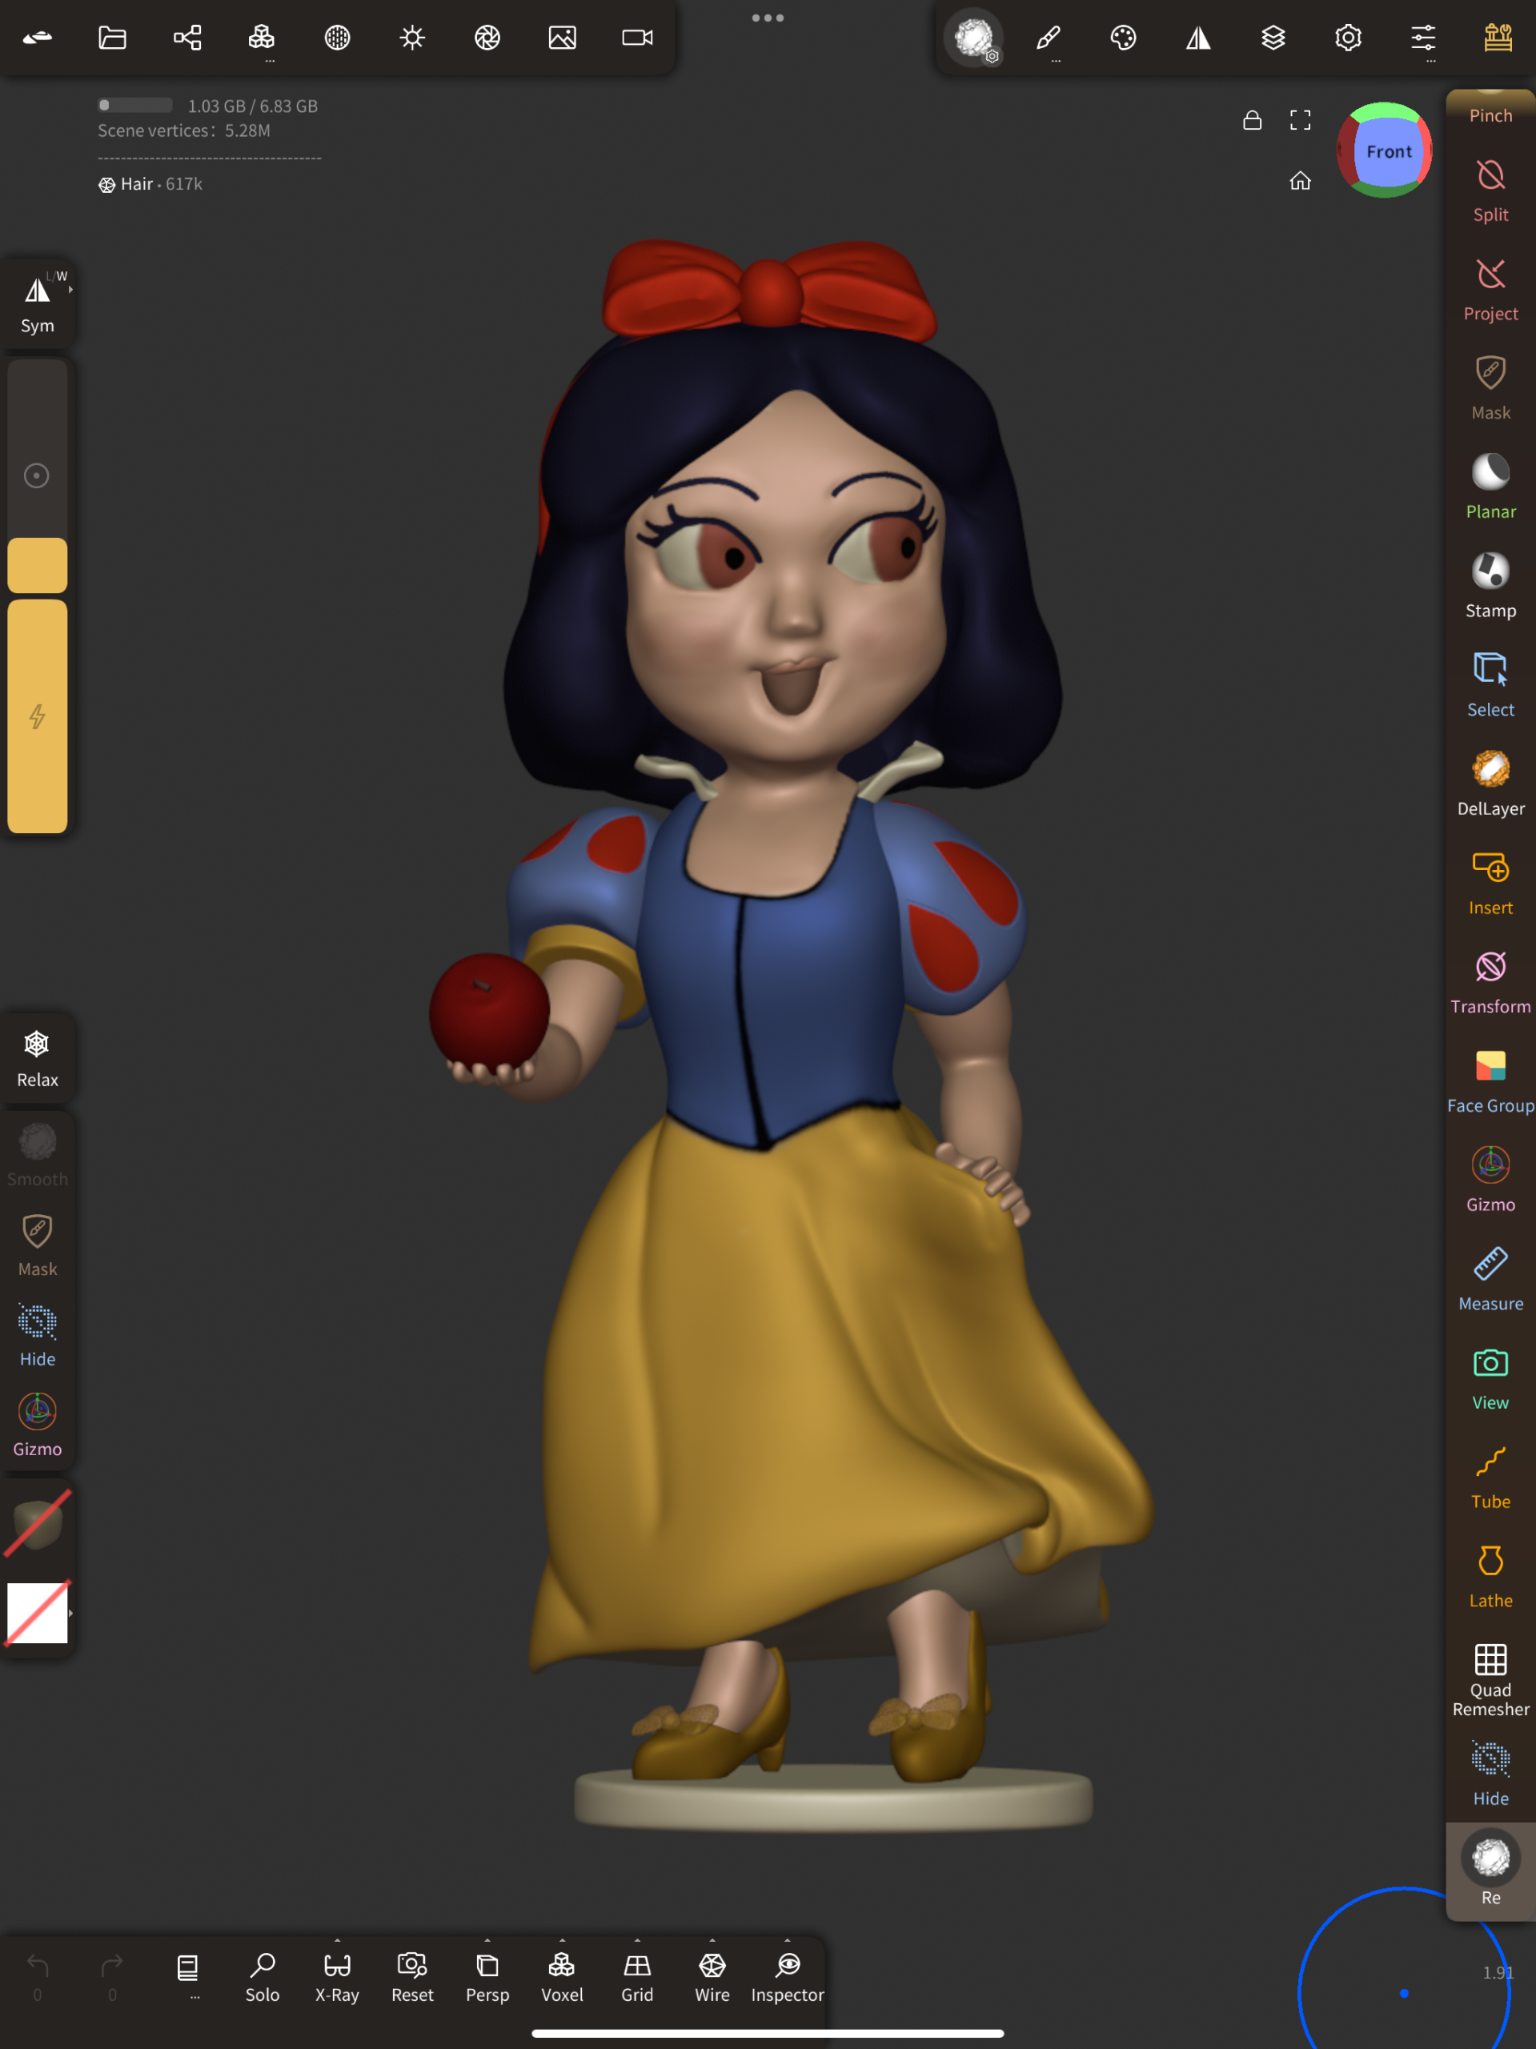Screen dimensions: 1536x2049
Task: Open the Camera menu
Action: click(x=637, y=38)
